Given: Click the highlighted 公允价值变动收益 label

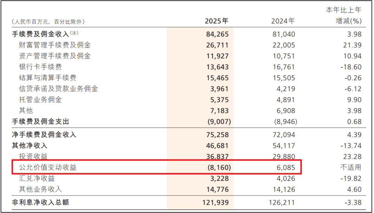Looking at the screenshot, I should [x=48, y=168].
